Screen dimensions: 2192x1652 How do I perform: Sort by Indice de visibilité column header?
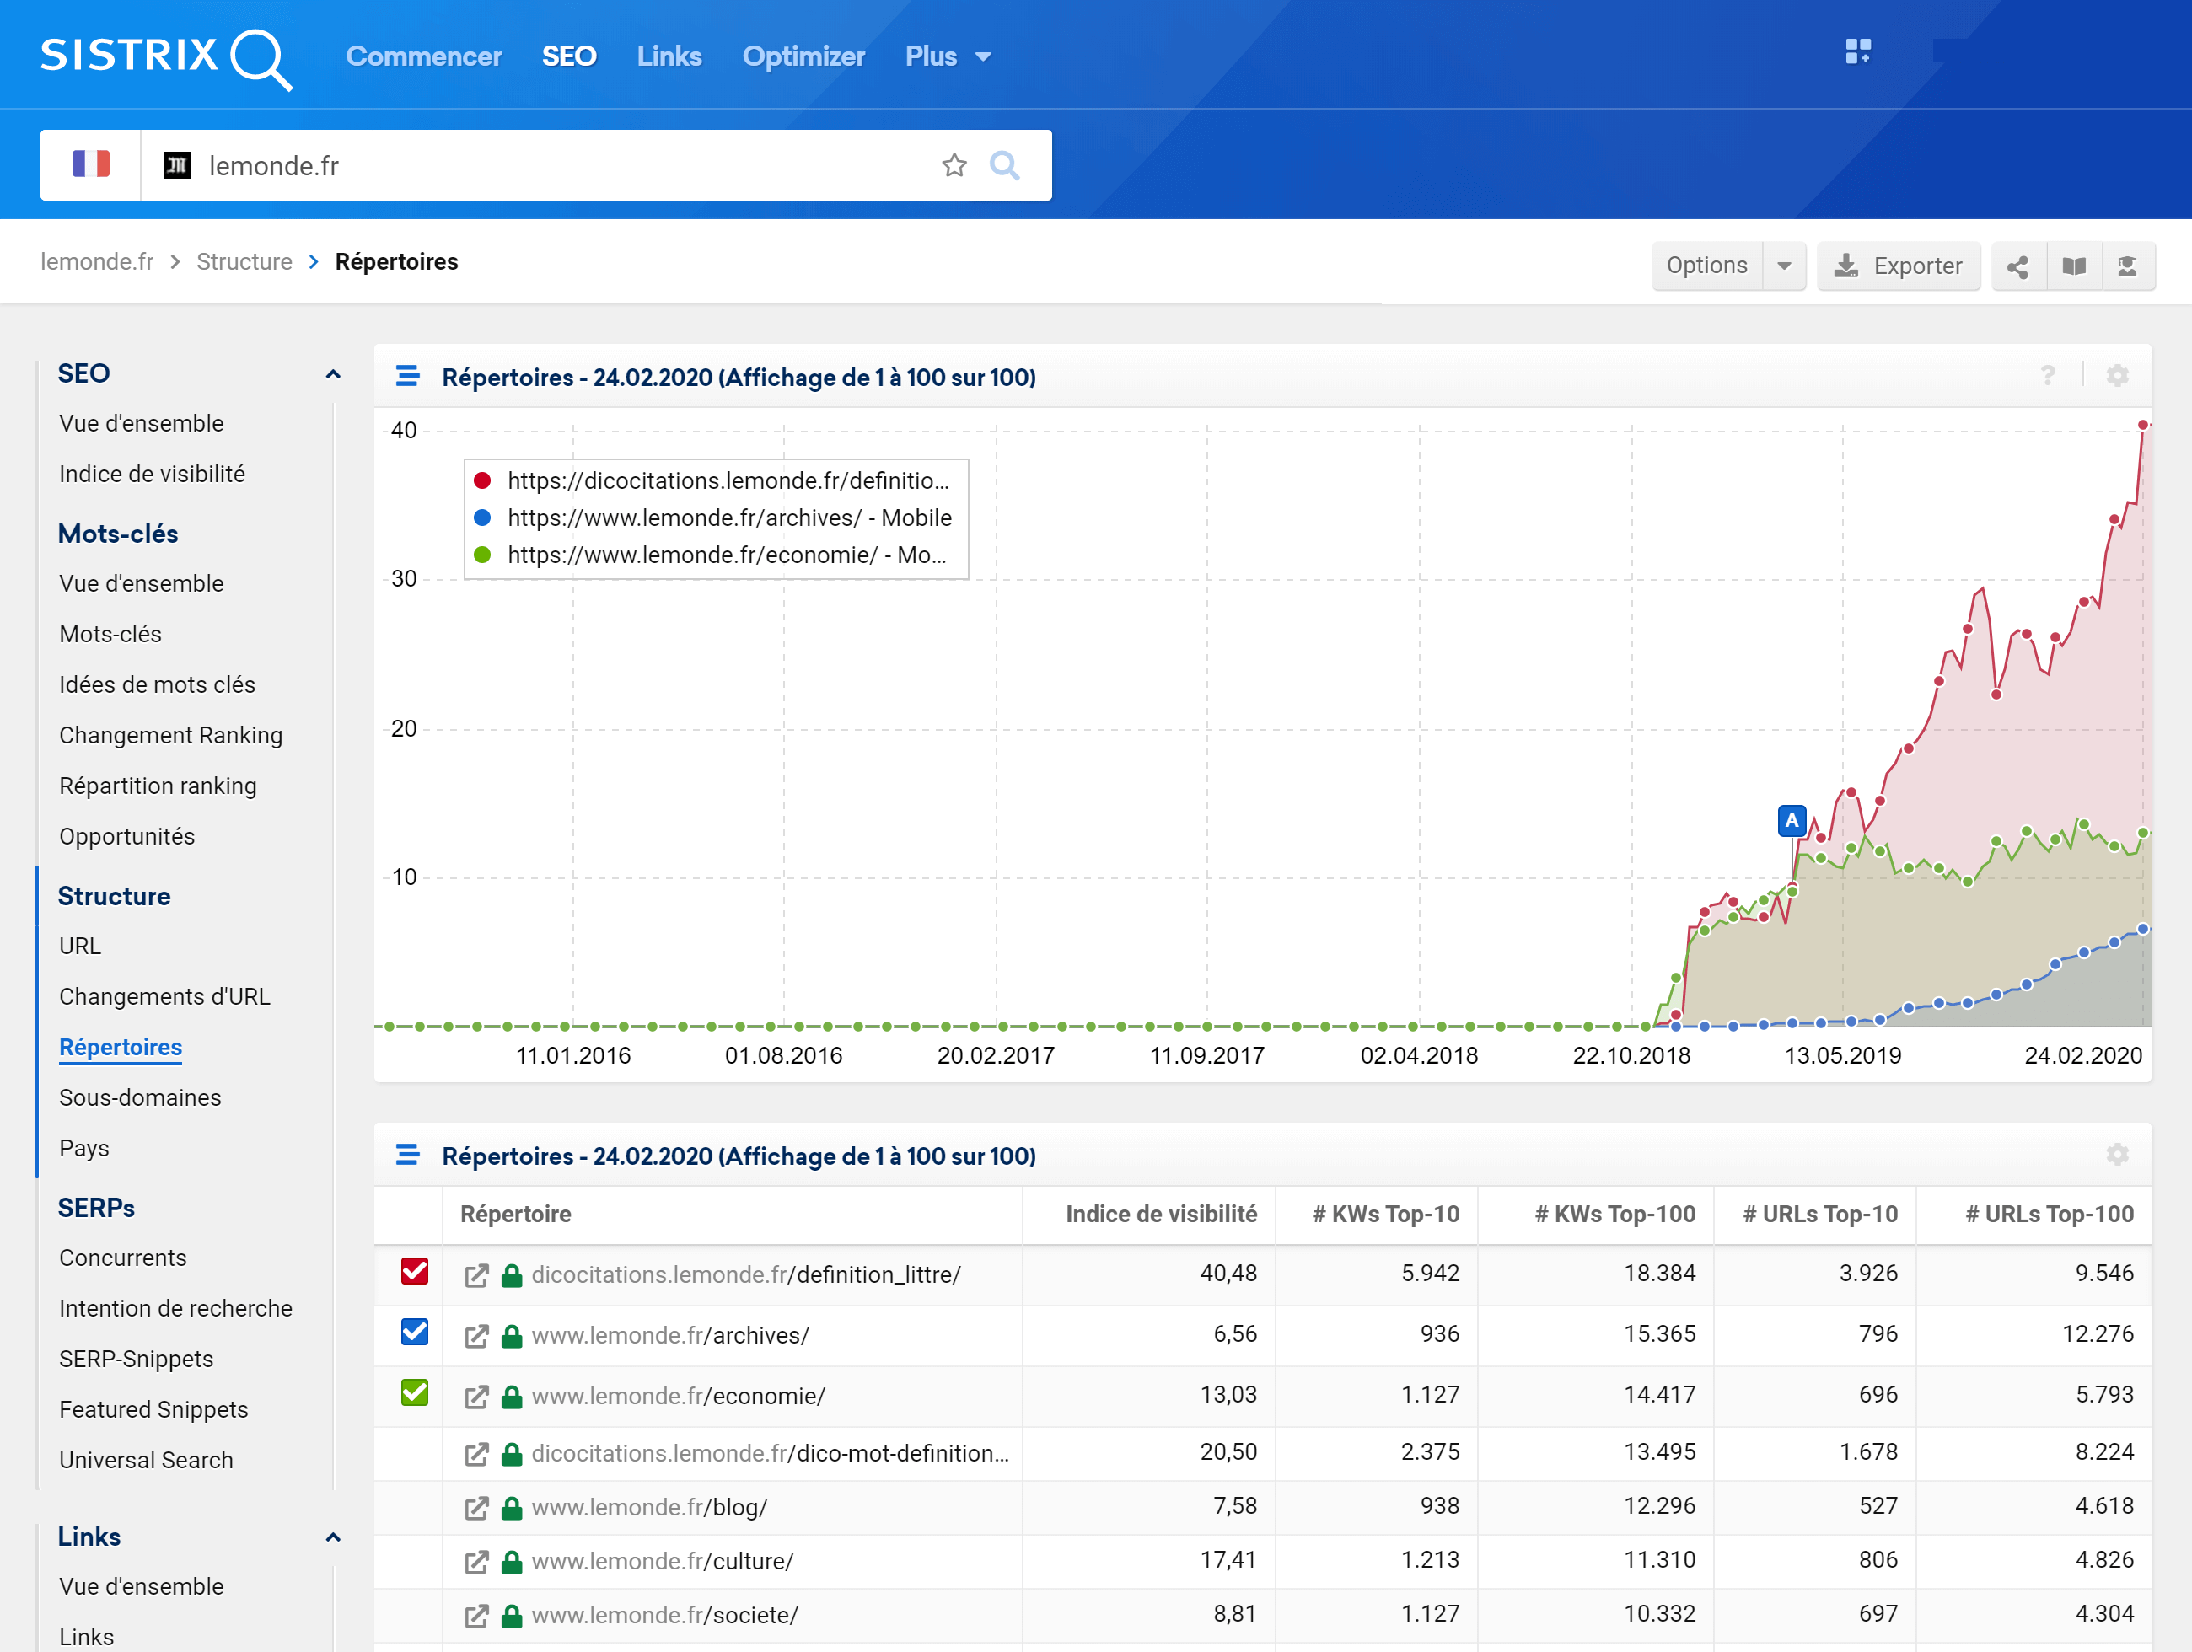click(1160, 1215)
